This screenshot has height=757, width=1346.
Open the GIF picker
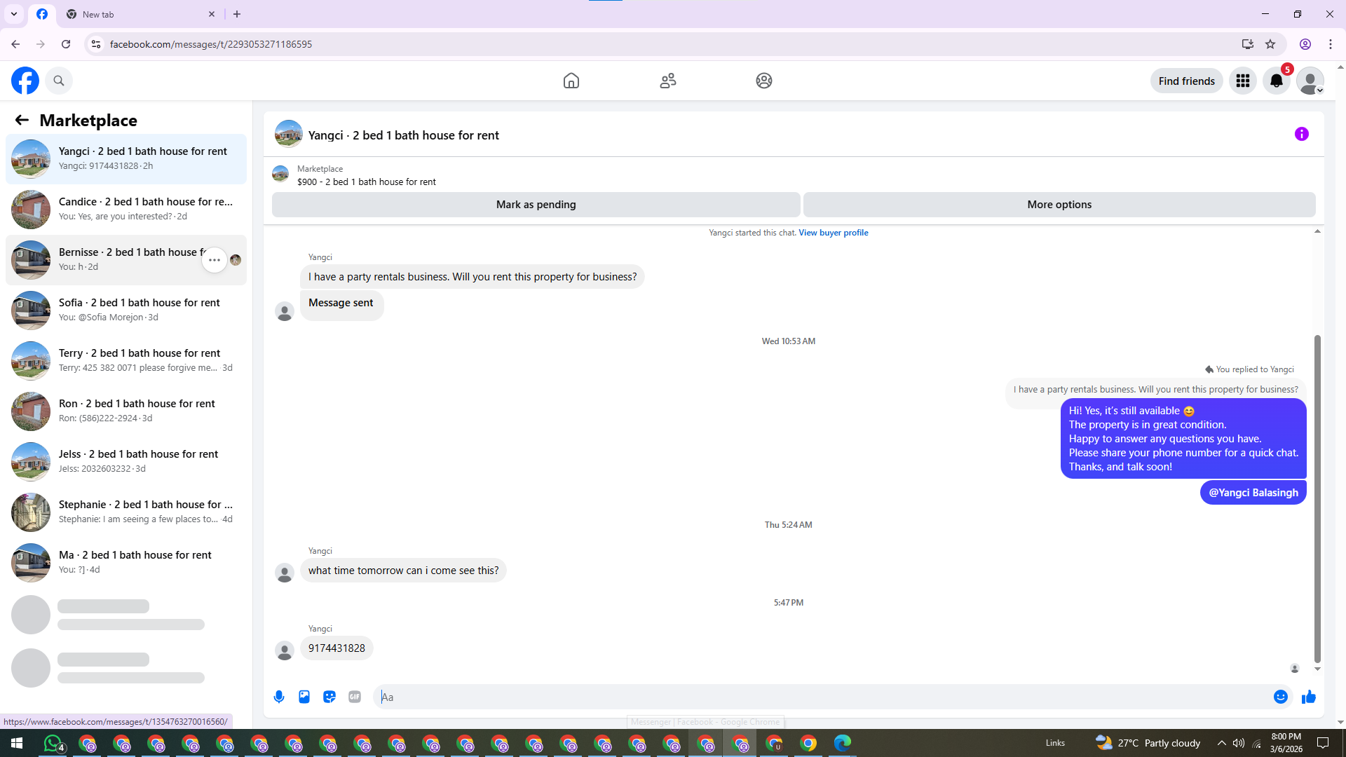point(355,697)
